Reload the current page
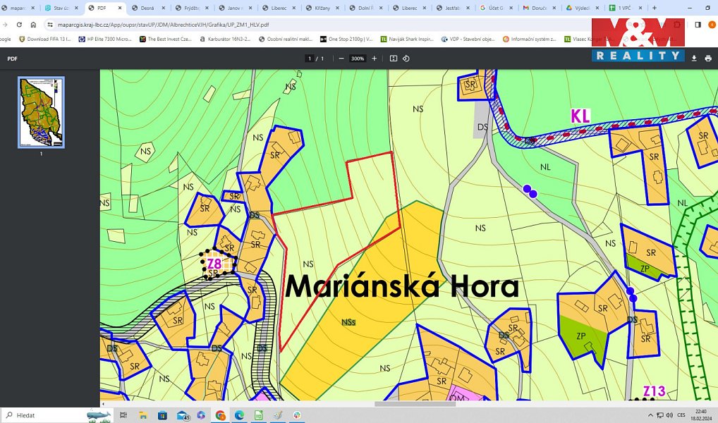This screenshot has width=718, height=423. tap(19, 25)
